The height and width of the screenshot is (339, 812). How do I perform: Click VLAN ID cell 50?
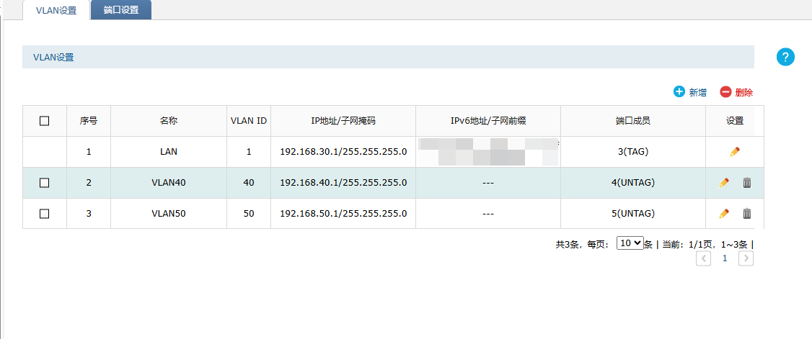249,214
